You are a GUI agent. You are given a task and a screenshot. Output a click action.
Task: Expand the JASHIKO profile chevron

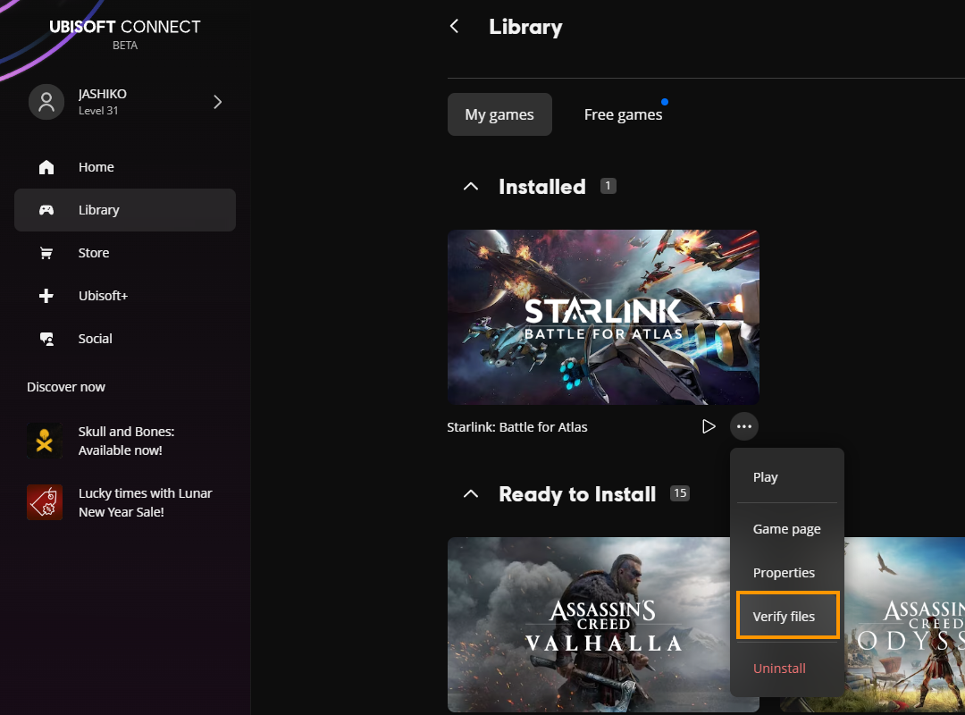pos(217,102)
